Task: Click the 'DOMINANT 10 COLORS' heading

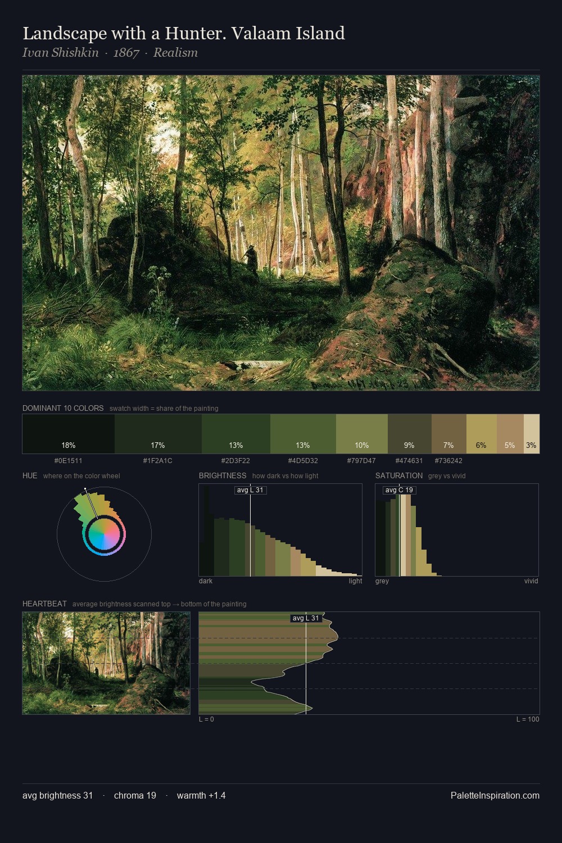Action: coord(63,409)
